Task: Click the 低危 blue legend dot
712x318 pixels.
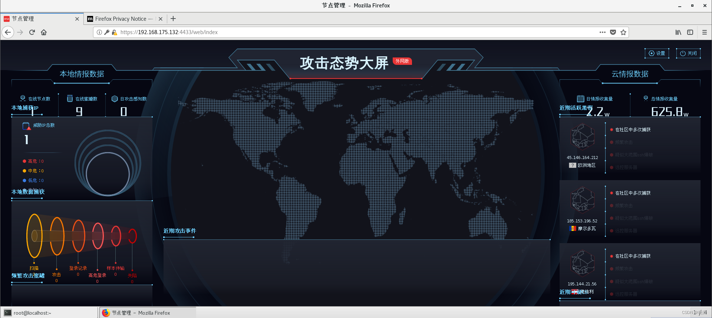Action: tap(24, 180)
